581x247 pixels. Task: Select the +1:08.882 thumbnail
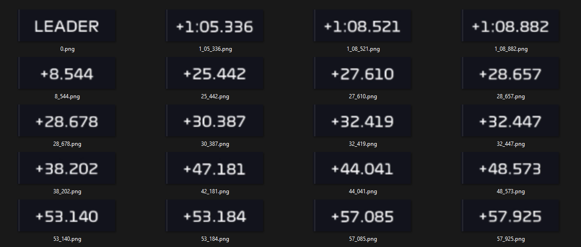[511, 26]
